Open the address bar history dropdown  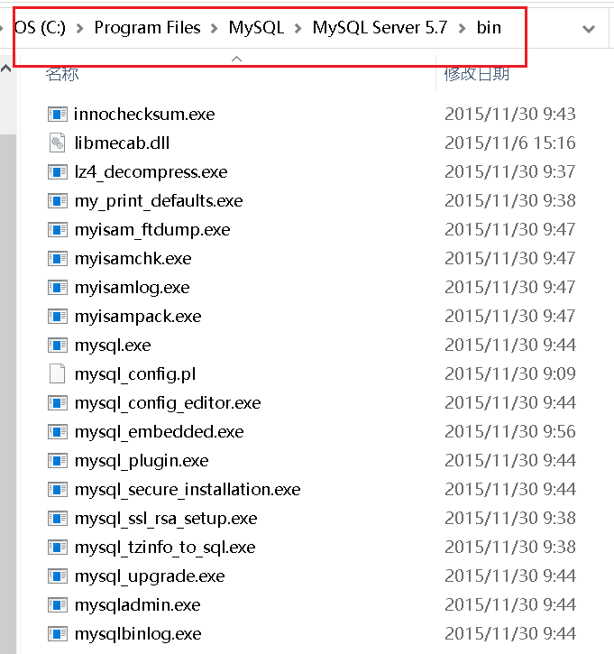[589, 29]
